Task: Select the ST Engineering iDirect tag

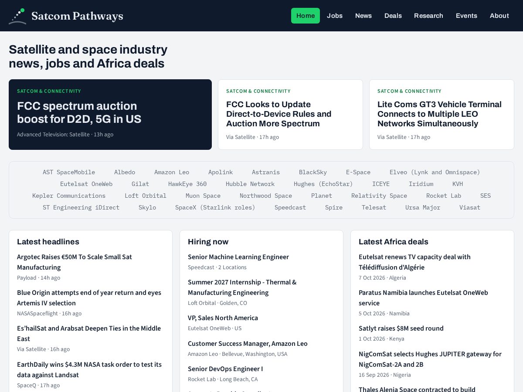Action: click(x=81, y=207)
